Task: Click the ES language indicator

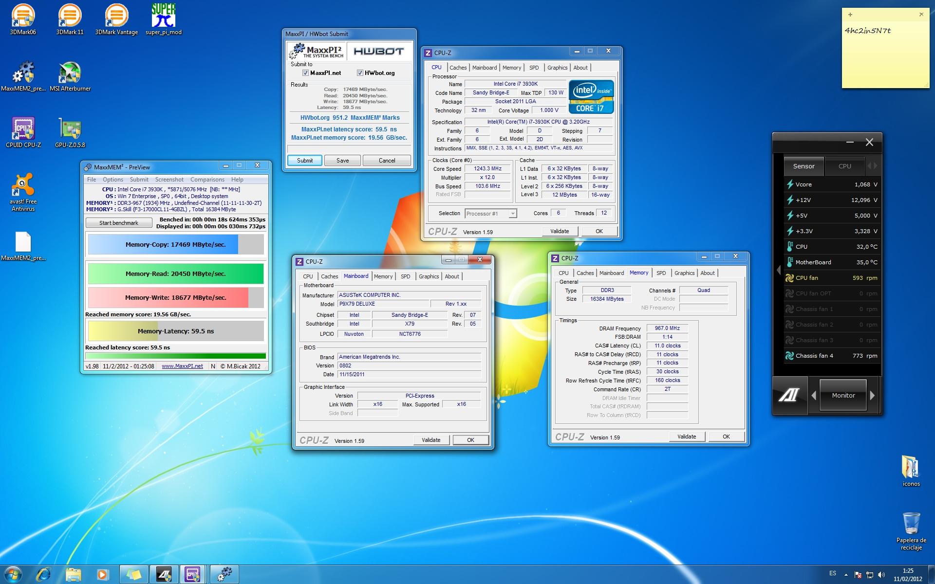Action: click(833, 573)
